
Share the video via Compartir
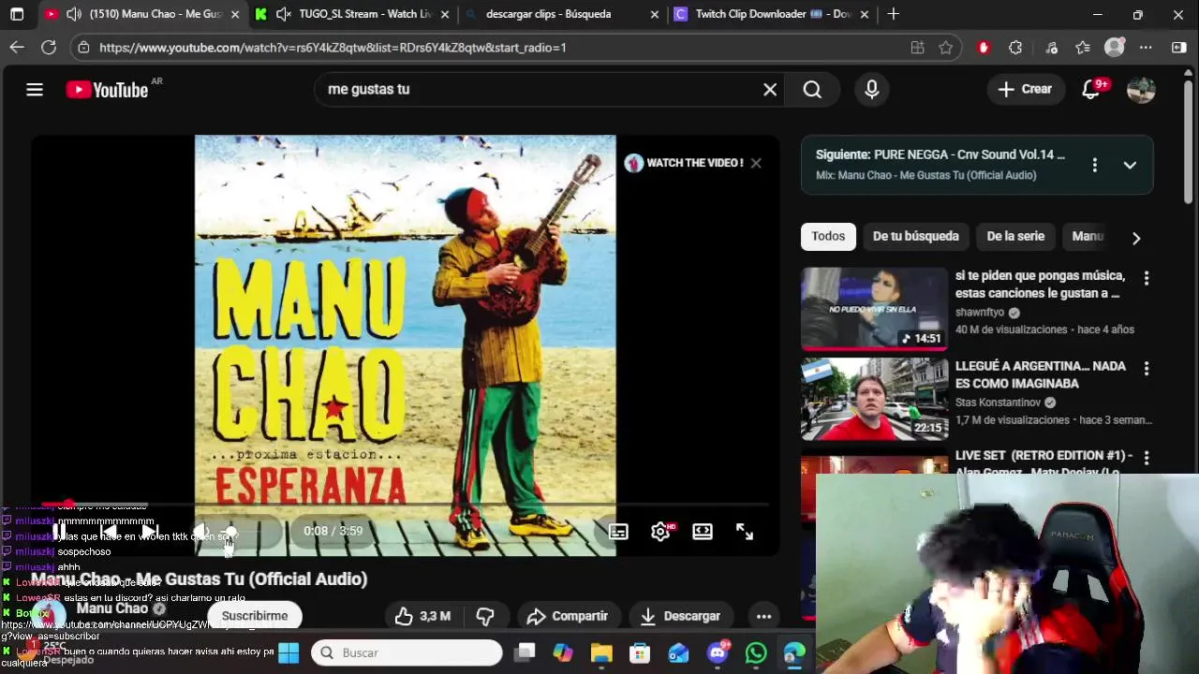coord(568,616)
